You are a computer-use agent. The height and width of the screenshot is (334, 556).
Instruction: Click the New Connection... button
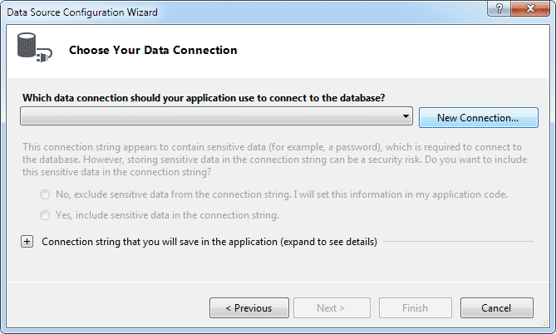[x=478, y=118]
